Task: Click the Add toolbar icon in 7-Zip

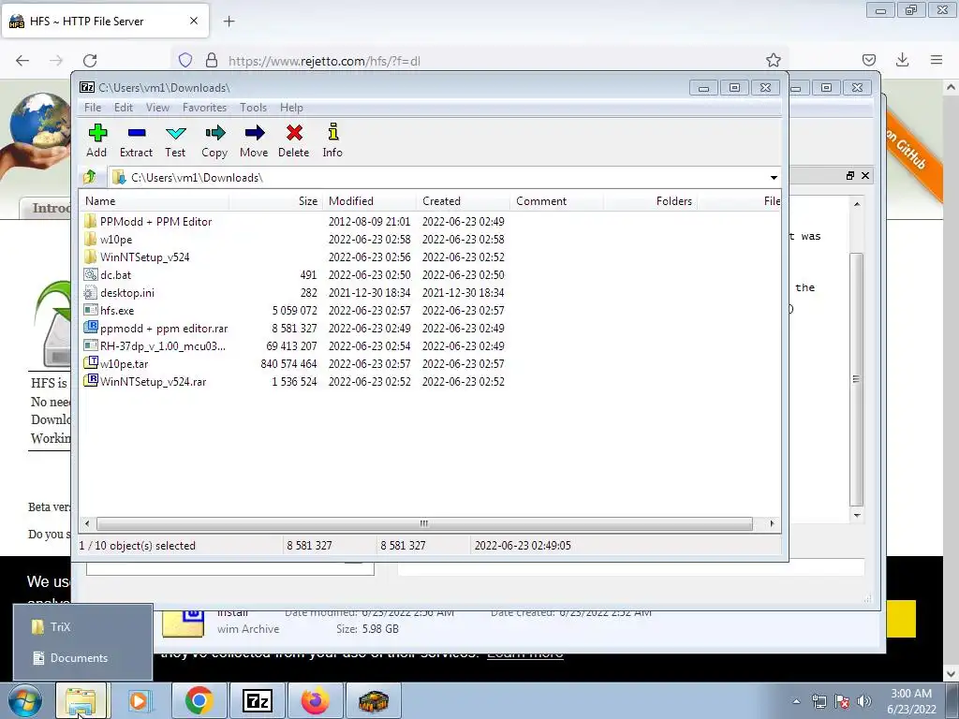Action: 97,140
